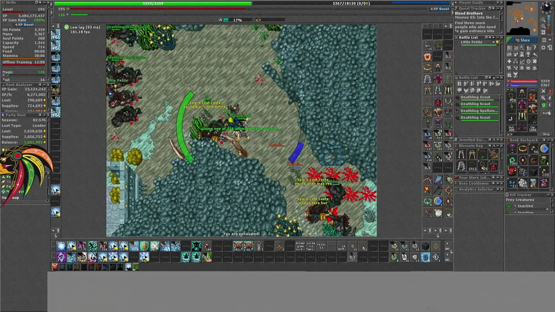
Task: Zoom in the minimap with upper magnifier
Action: pos(543,20)
